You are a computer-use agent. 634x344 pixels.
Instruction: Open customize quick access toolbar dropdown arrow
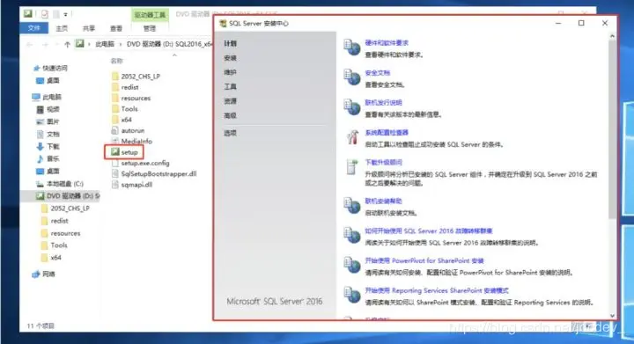pos(65,15)
